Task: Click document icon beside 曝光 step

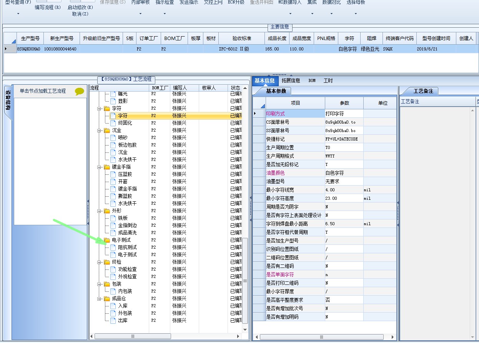Action: (113, 94)
